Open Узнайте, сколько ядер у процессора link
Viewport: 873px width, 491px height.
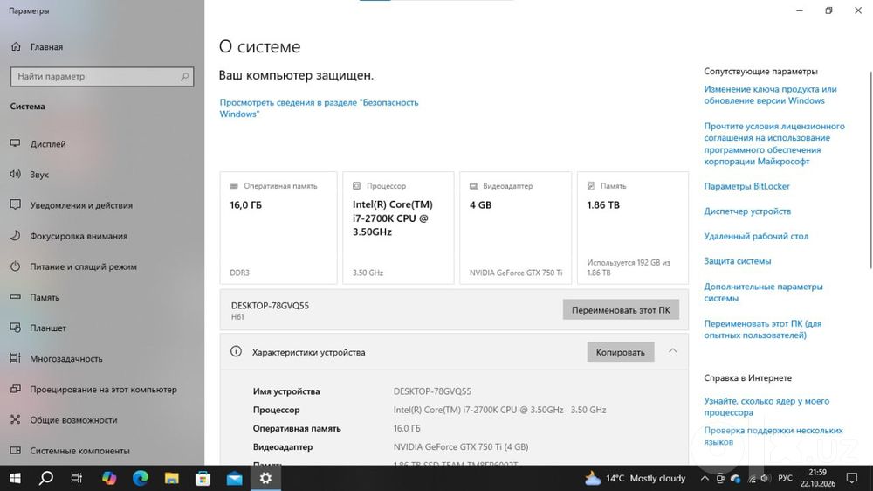pos(766,407)
